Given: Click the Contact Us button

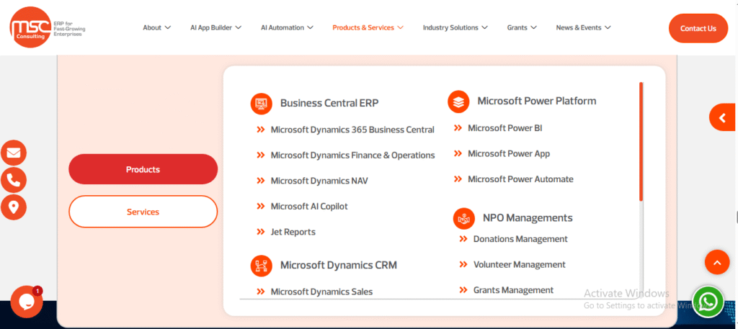Looking at the screenshot, I should (698, 29).
